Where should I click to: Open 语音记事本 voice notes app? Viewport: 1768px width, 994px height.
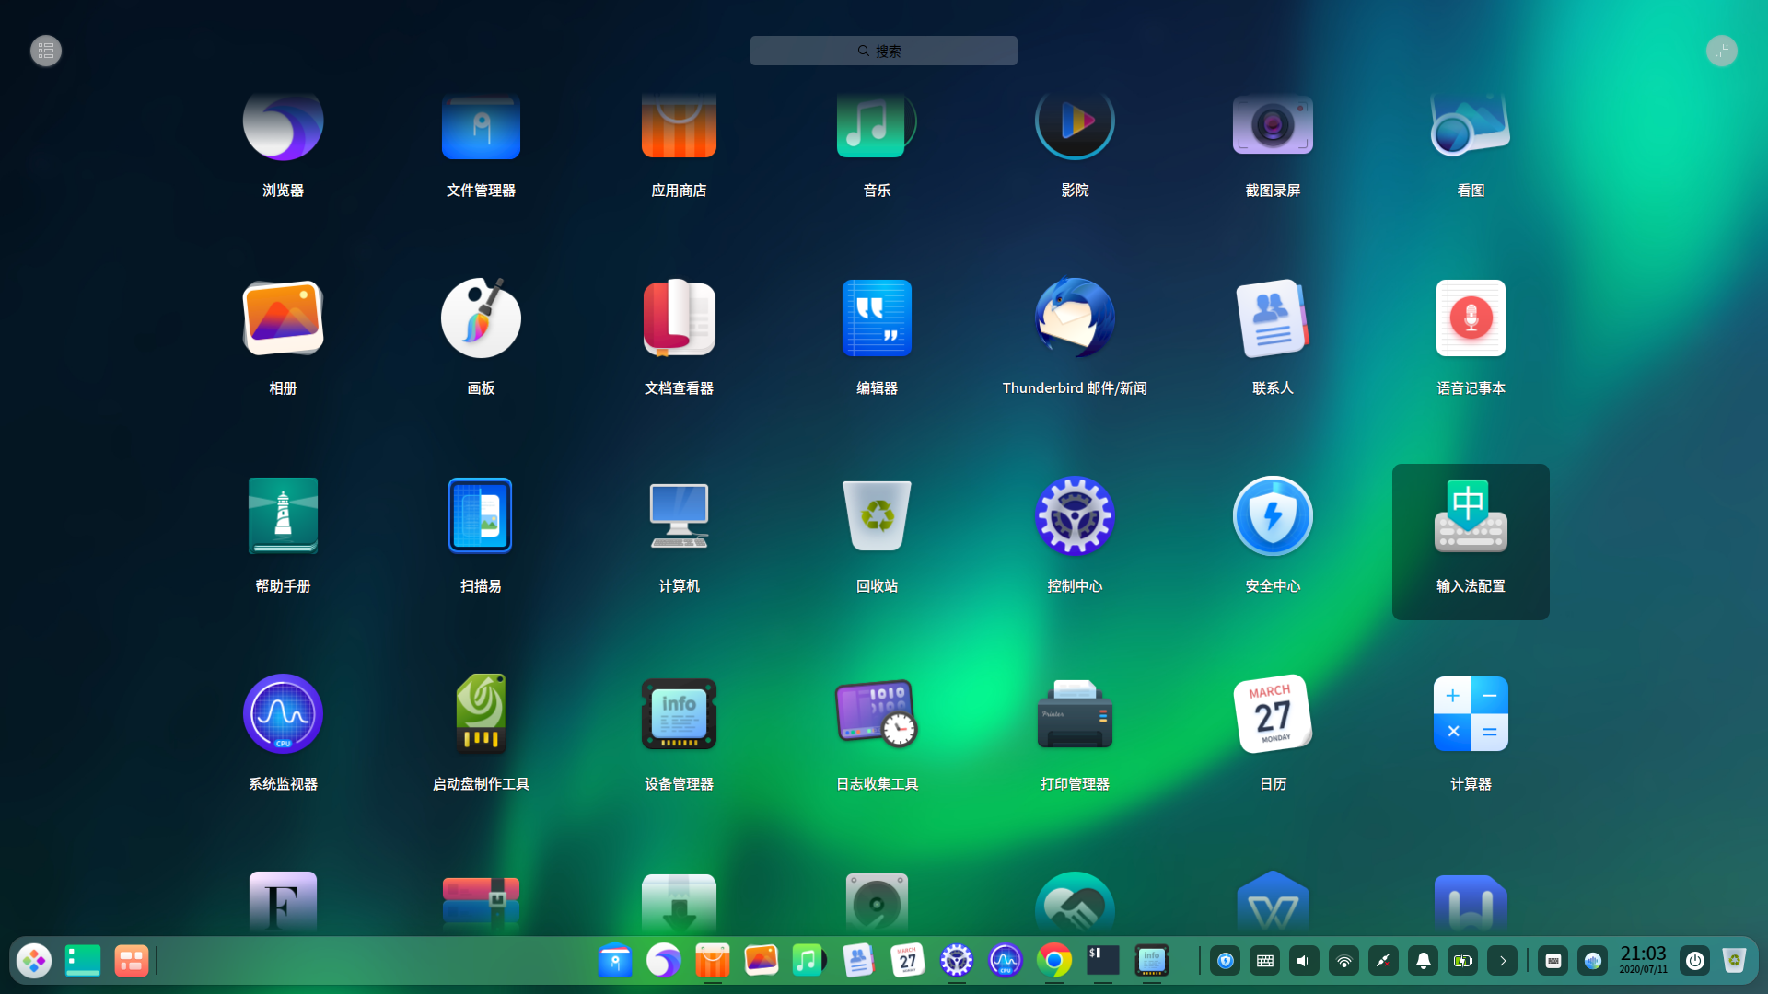coord(1471,318)
